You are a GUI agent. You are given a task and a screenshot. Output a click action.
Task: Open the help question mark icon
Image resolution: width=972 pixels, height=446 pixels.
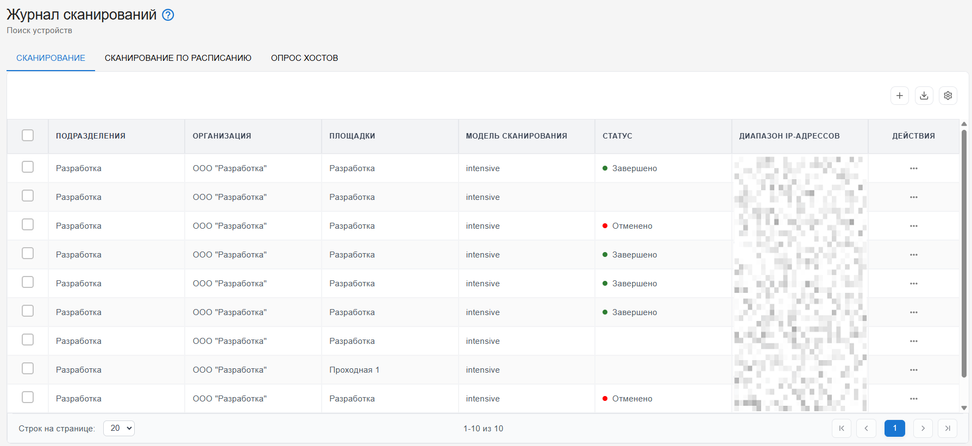[168, 15]
